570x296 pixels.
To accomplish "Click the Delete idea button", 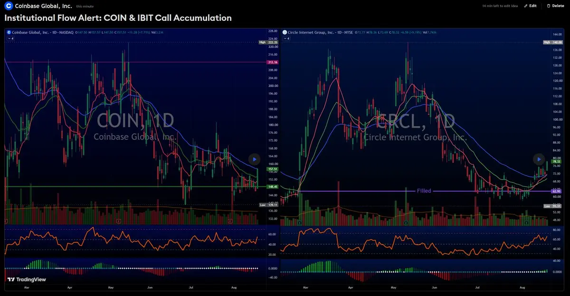I will point(555,6).
